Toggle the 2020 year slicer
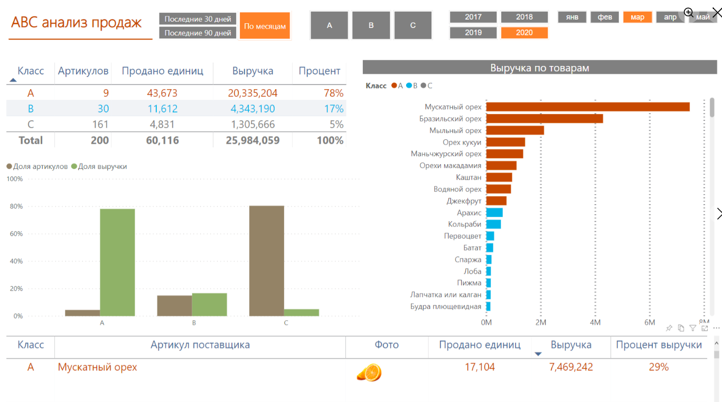The height and width of the screenshot is (402, 722). coord(524,33)
